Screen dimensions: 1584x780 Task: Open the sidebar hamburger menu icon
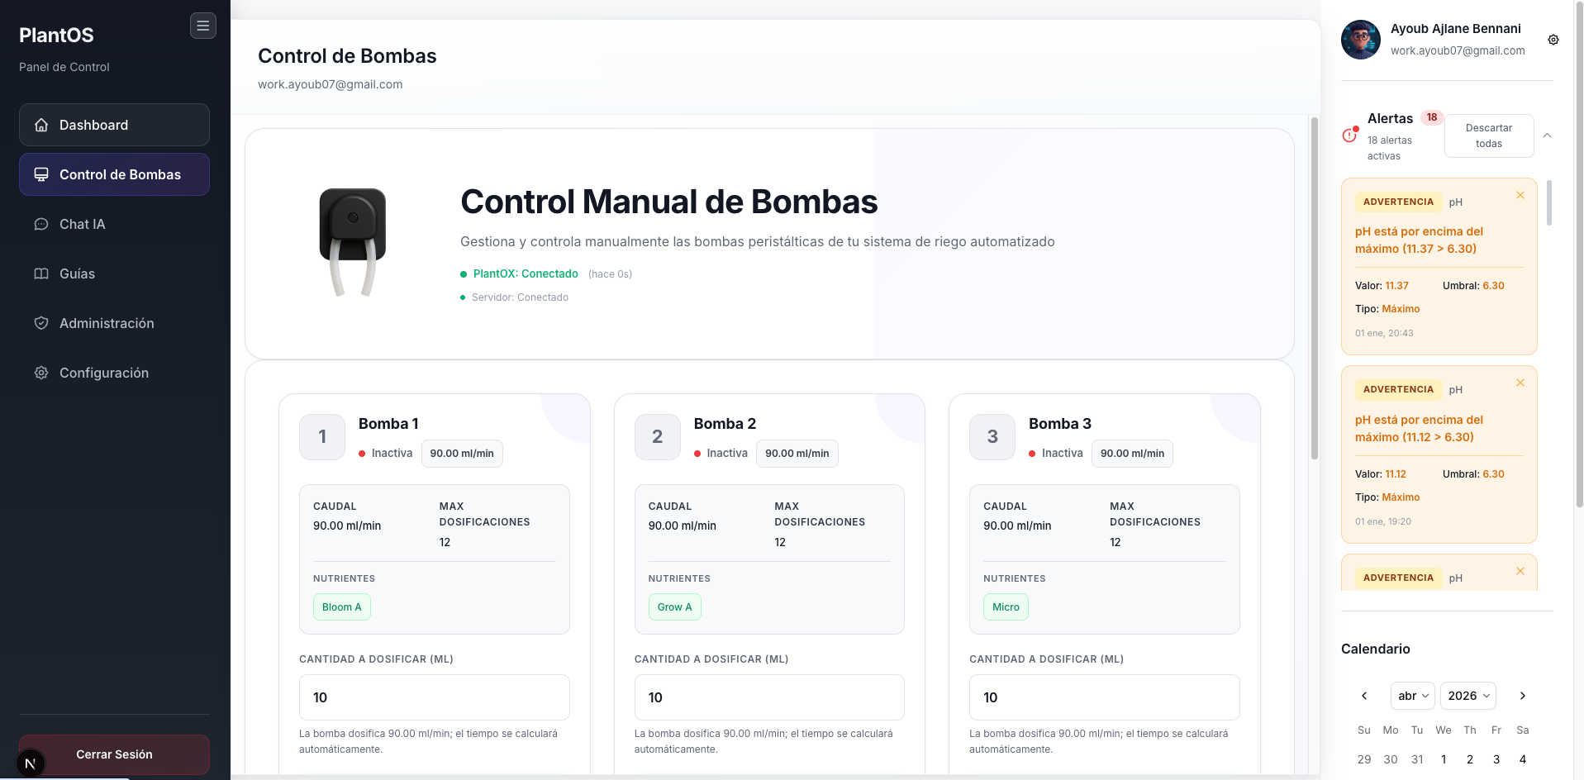pos(203,26)
